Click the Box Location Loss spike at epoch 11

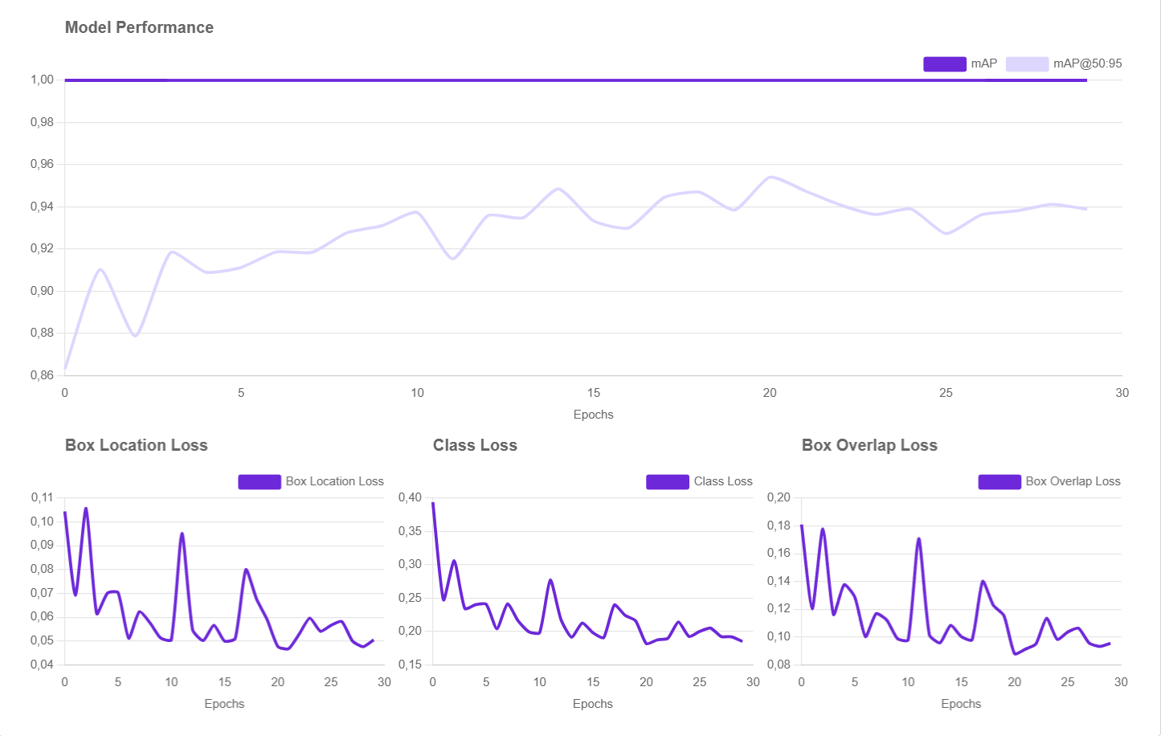pyautogui.click(x=182, y=534)
